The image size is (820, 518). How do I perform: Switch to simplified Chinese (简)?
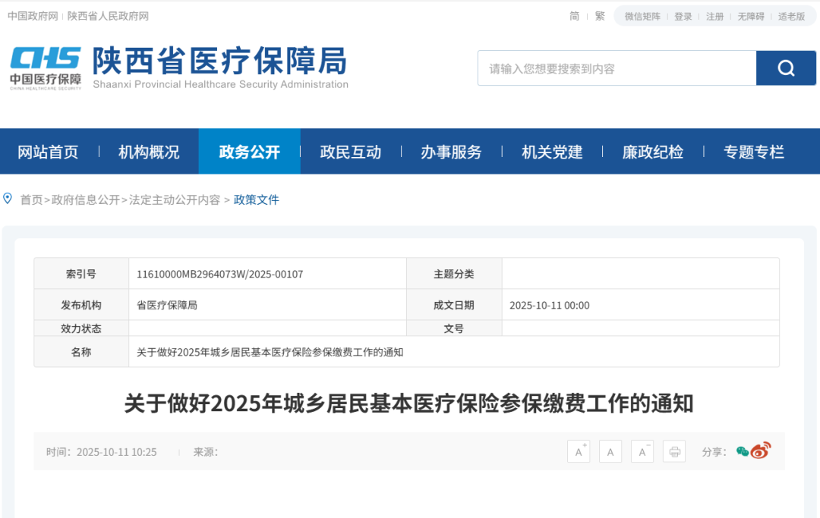click(x=575, y=16)
